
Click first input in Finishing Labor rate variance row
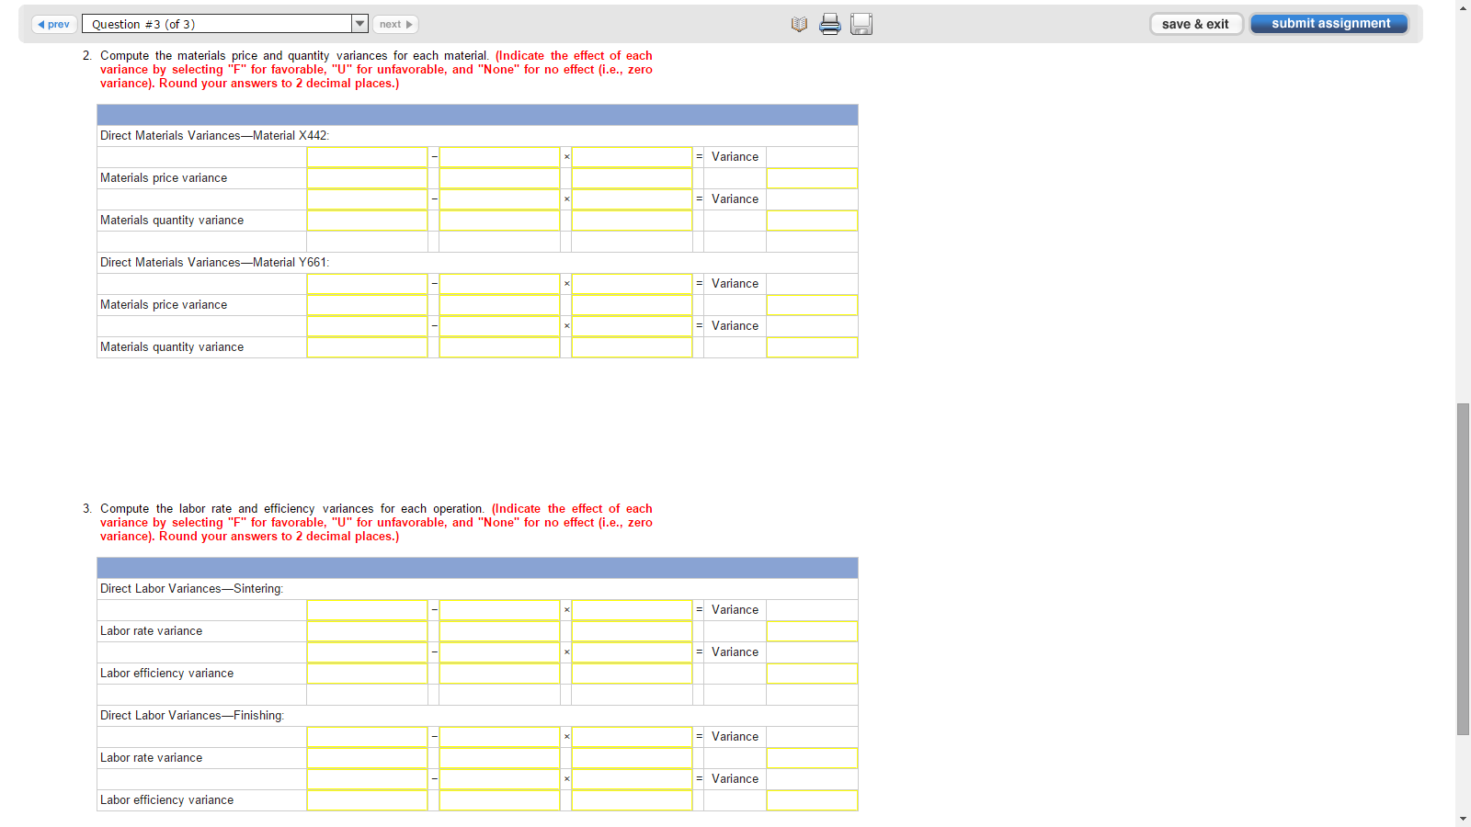(367, 758)
